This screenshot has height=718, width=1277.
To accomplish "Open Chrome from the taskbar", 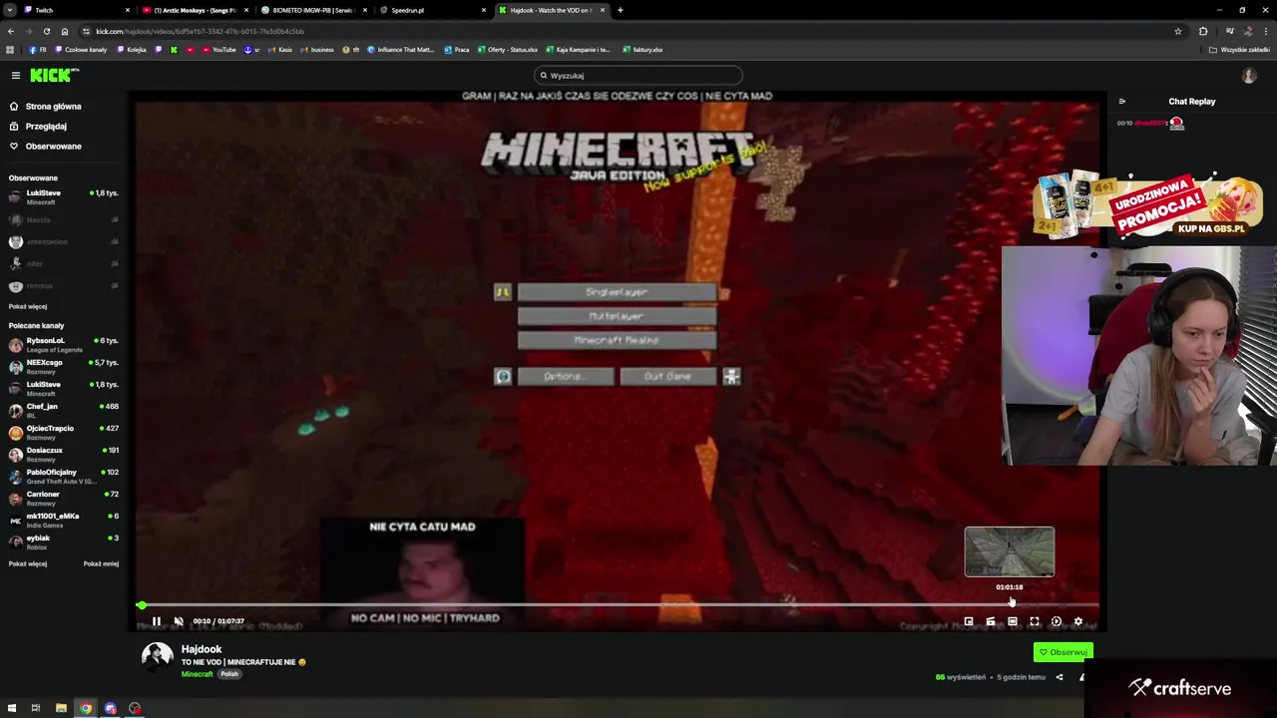I will point(86,708).
